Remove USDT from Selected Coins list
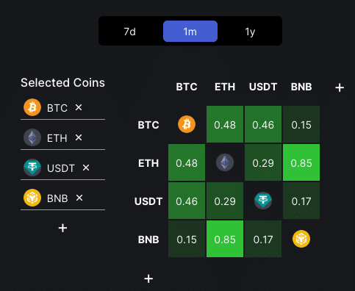 point(86,168)
